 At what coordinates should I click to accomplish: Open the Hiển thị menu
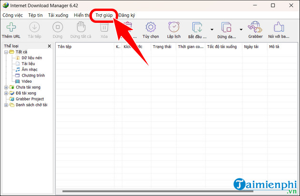coord(82,15)
